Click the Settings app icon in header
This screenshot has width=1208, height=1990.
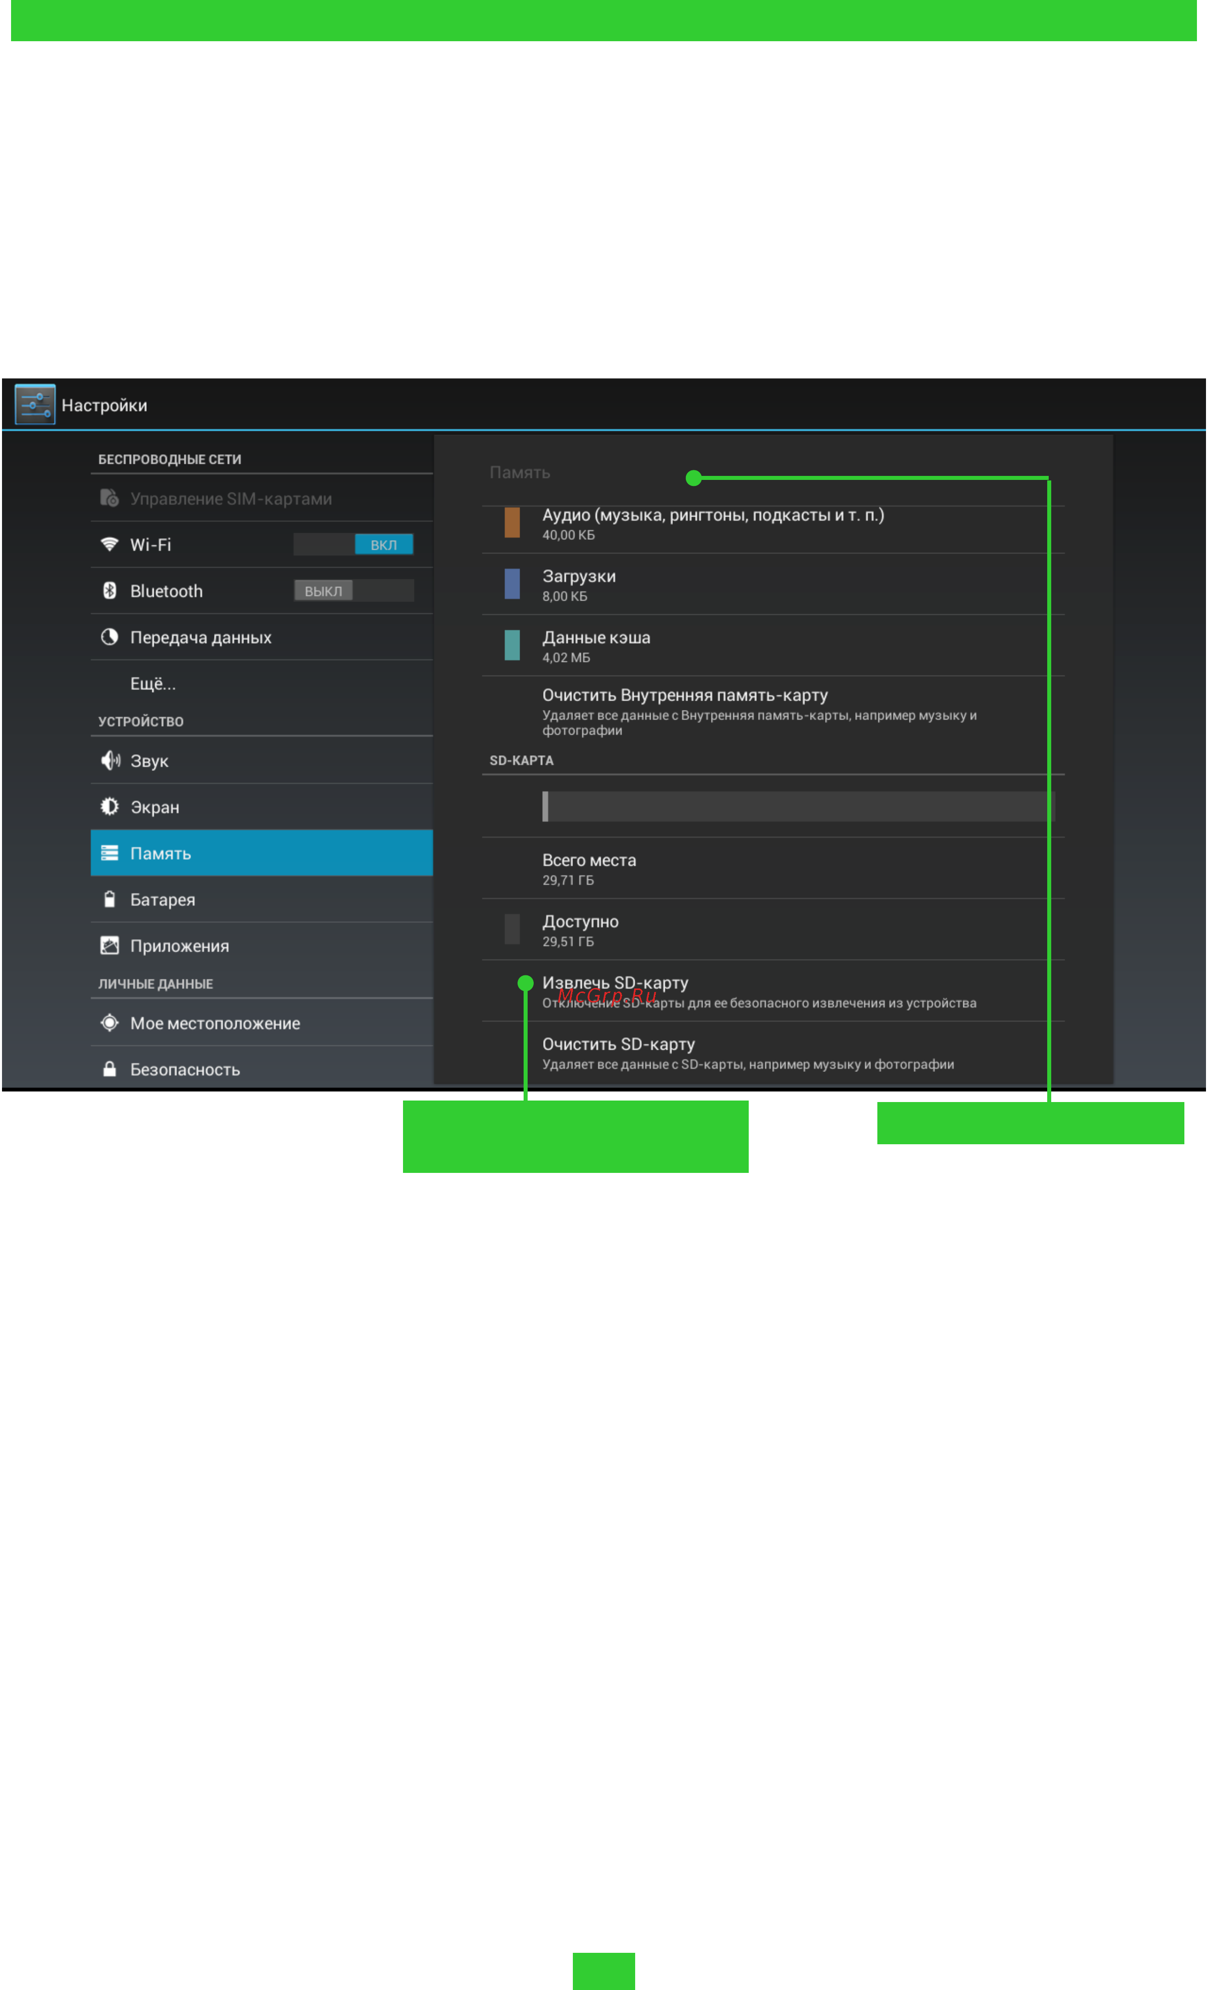(x=35, y=405)
